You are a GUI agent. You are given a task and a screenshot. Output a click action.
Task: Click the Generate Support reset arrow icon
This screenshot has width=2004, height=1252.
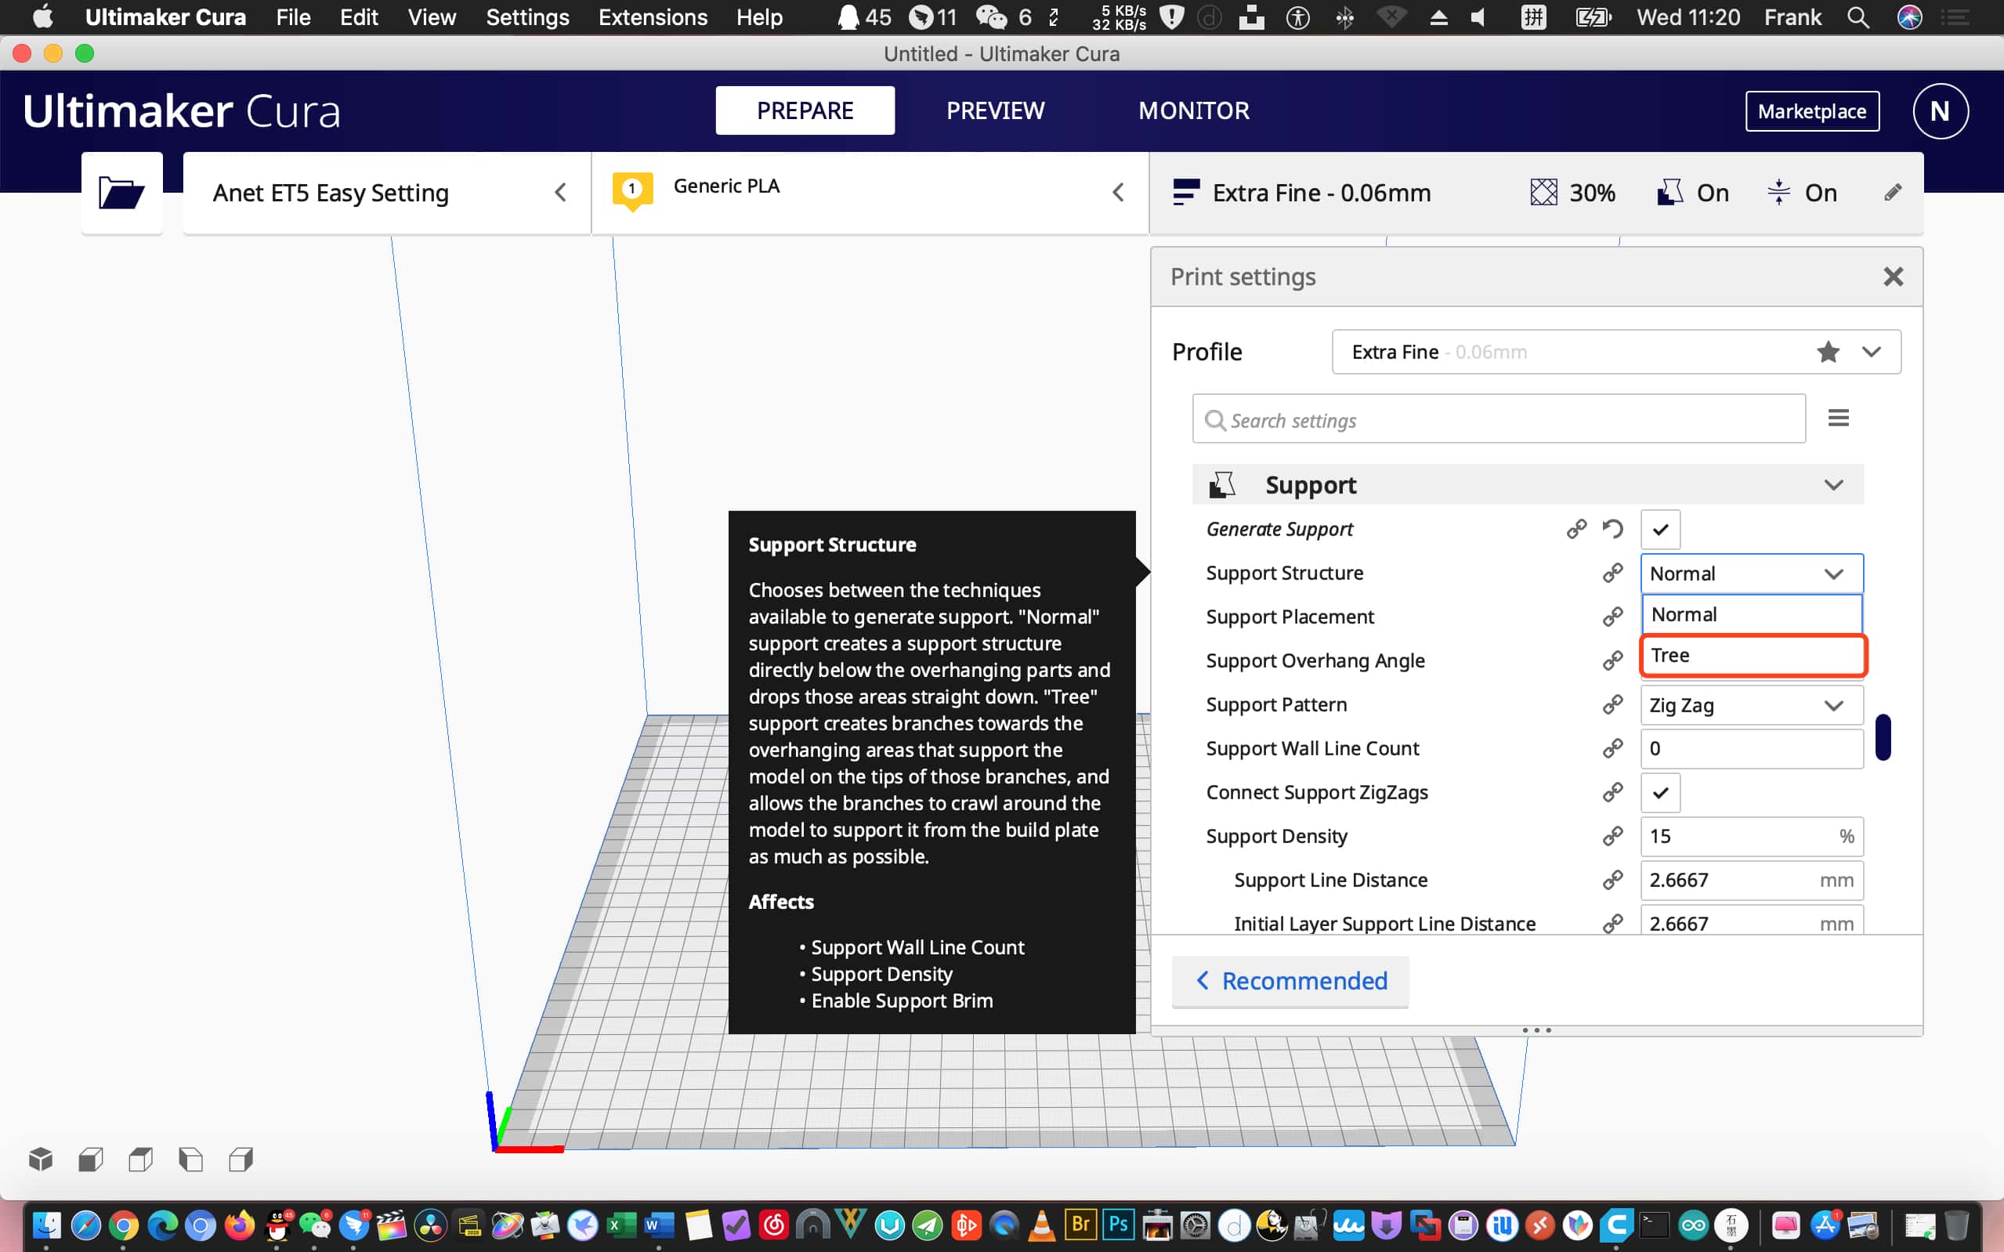[x=1612, y=528]
